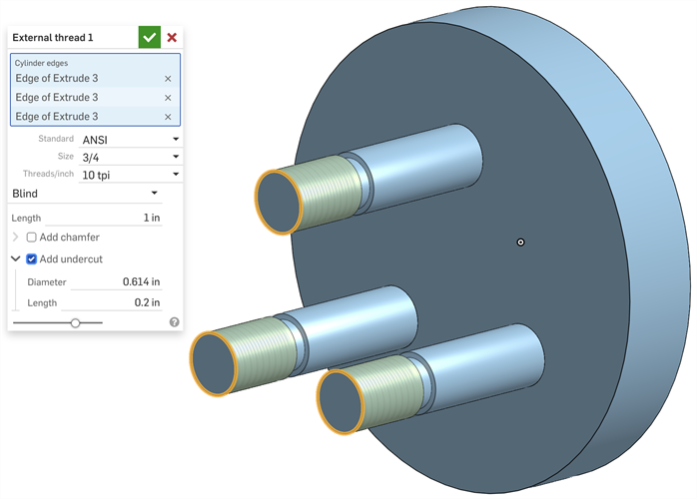697x499 pixels.
Task: Select the highlighted edge of bottom-right cylinder
Action: tap(362, 400)
